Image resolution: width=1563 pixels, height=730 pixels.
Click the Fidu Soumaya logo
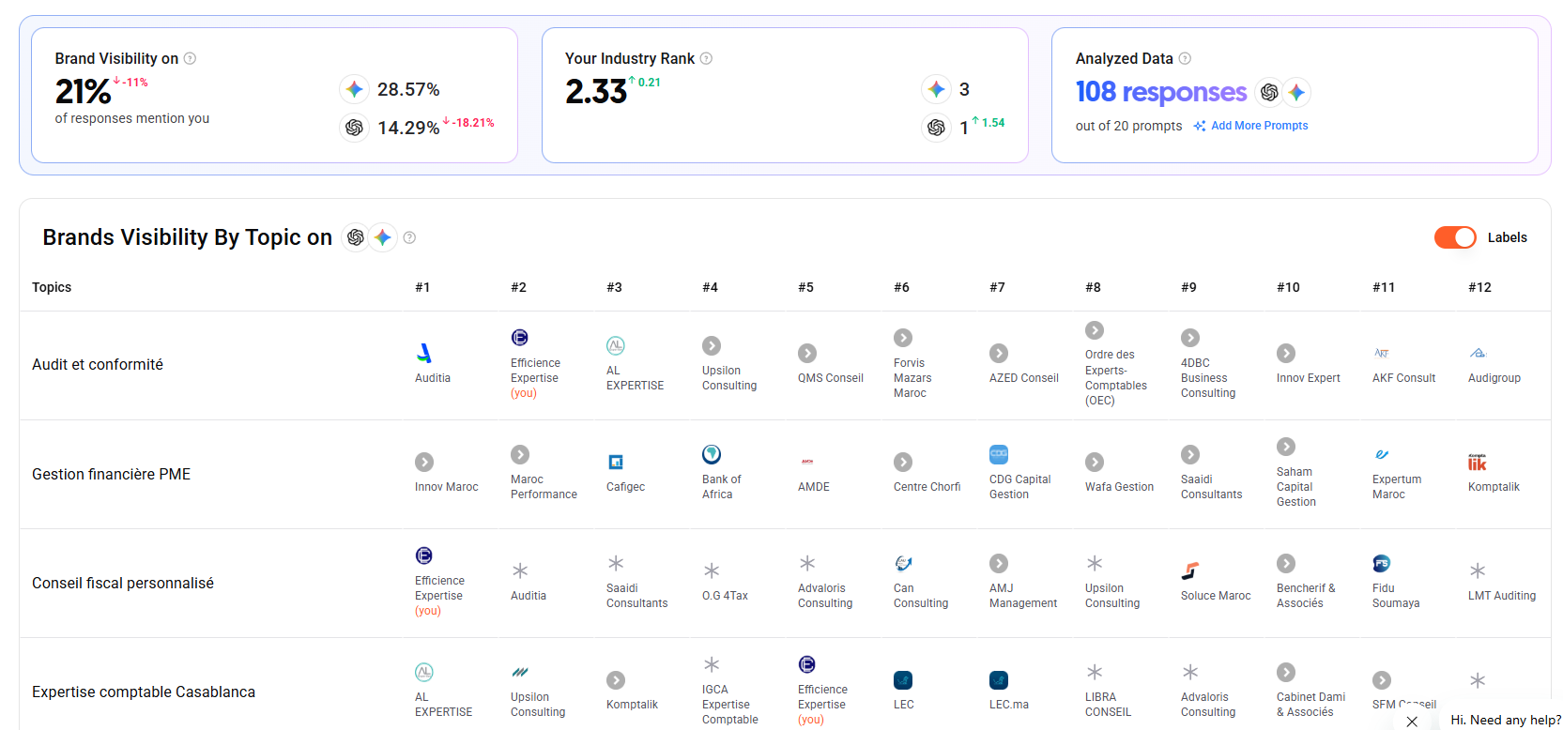pos(1382,563)
